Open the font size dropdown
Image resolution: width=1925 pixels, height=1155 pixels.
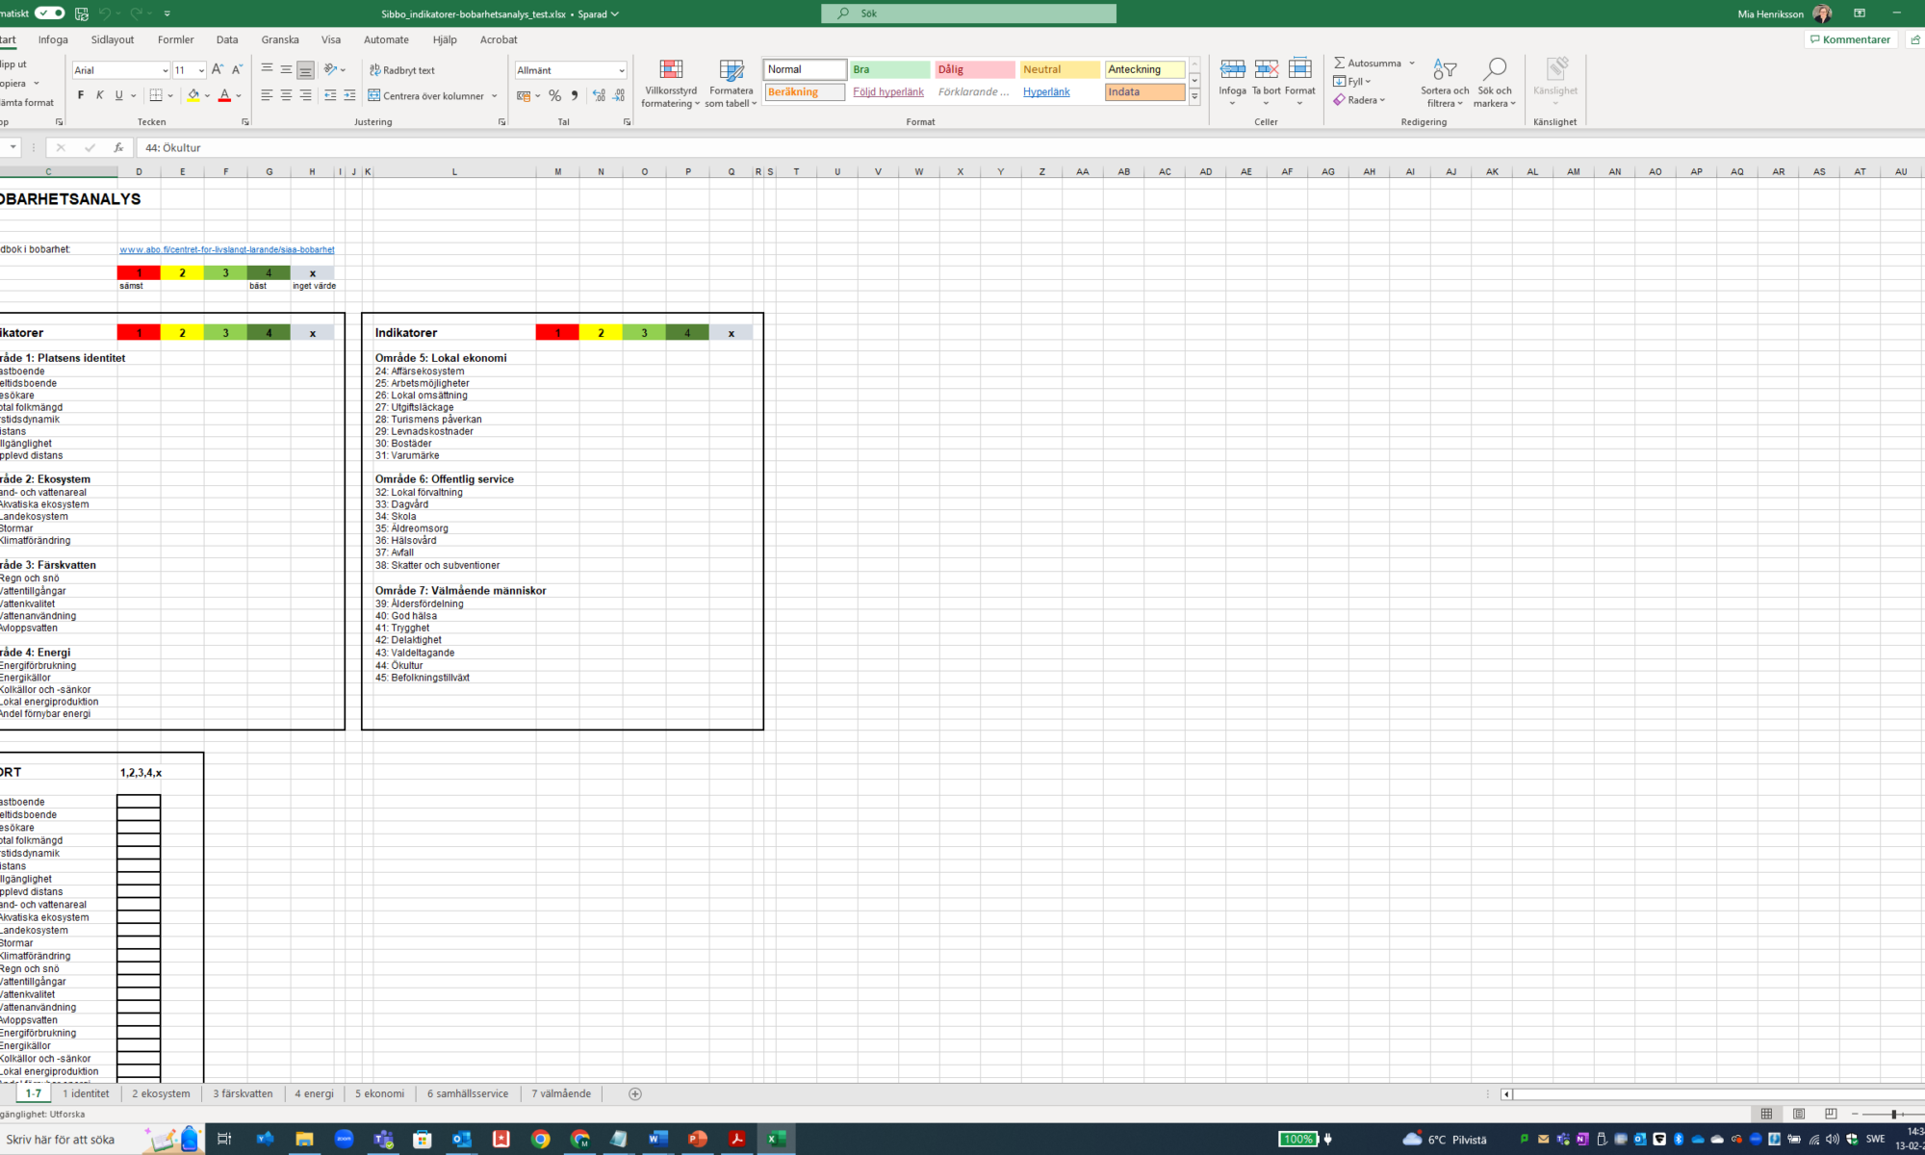click(x=201, y=70)
